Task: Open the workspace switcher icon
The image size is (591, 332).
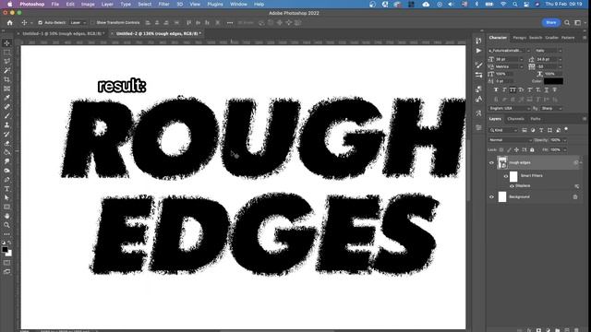Action: pos(578,22)
